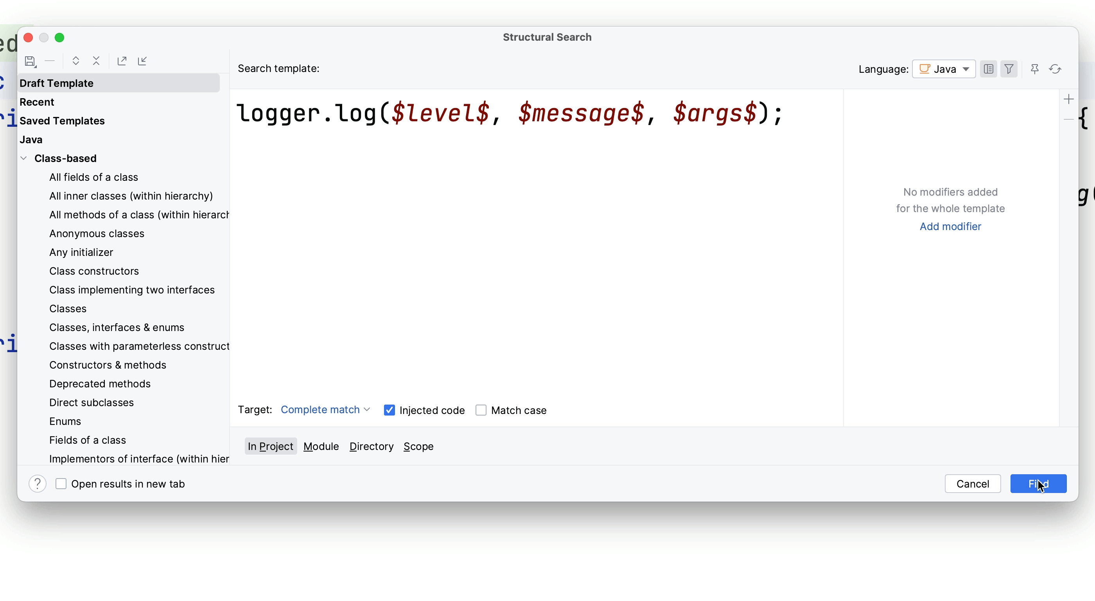Click the Find button to search
Viewport: 1095px width, 601px height.
tap(1038, 483)
